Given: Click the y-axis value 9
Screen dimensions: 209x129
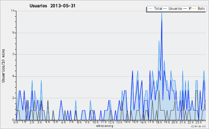Looking at the screenshot, I should 13,33.
